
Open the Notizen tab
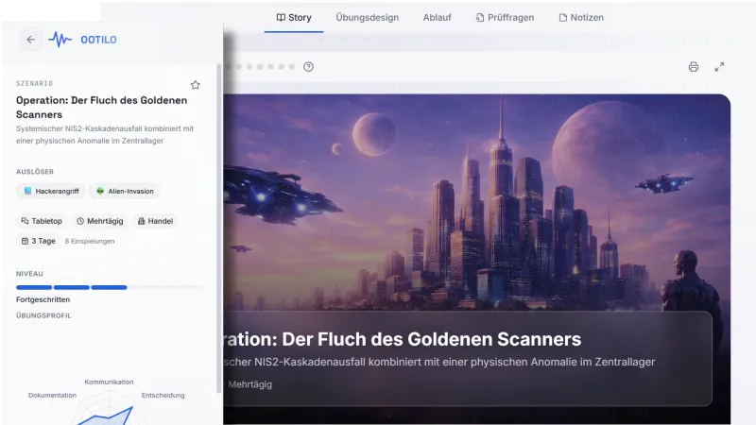coord(581,18)
